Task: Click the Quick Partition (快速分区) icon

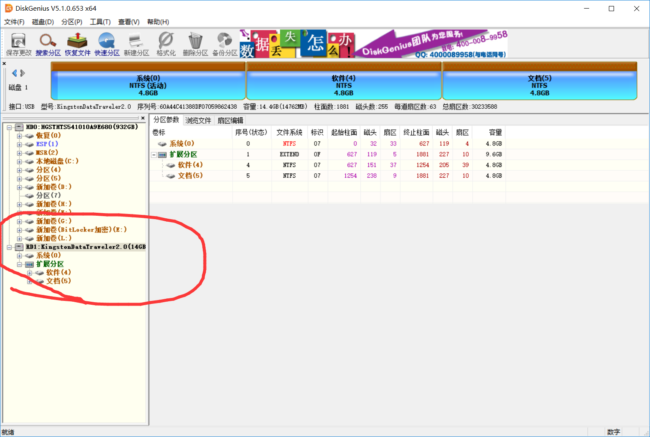Action: 107,44
